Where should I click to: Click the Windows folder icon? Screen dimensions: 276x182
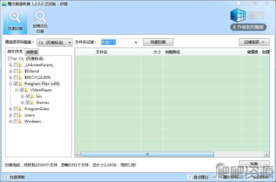tap(21, 121)
